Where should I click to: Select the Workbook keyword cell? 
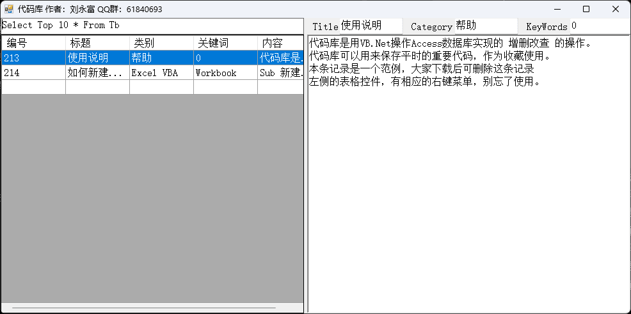point(225,72)
